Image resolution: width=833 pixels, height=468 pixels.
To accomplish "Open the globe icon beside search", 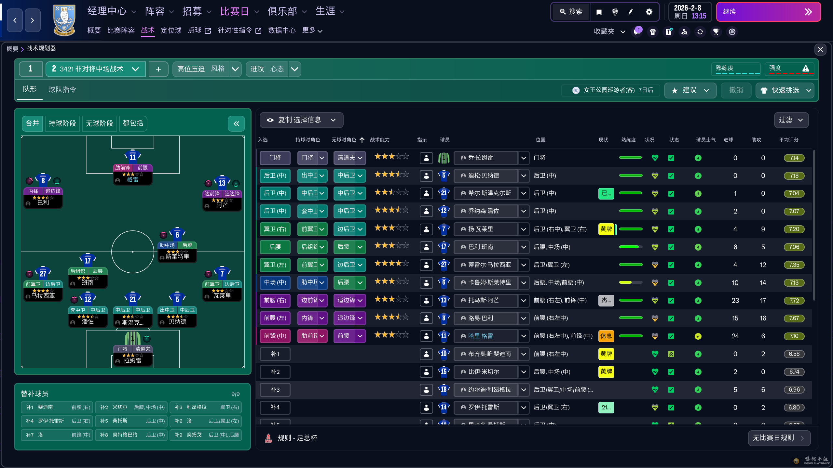I will 615,12.
